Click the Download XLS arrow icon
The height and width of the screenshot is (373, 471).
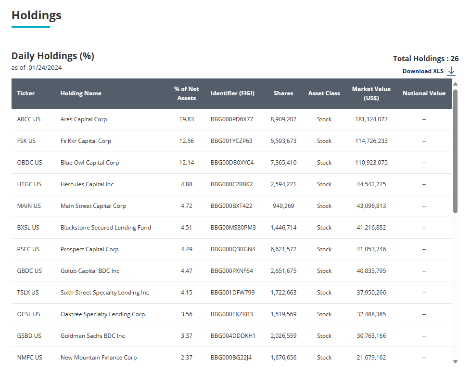point(451,71)
